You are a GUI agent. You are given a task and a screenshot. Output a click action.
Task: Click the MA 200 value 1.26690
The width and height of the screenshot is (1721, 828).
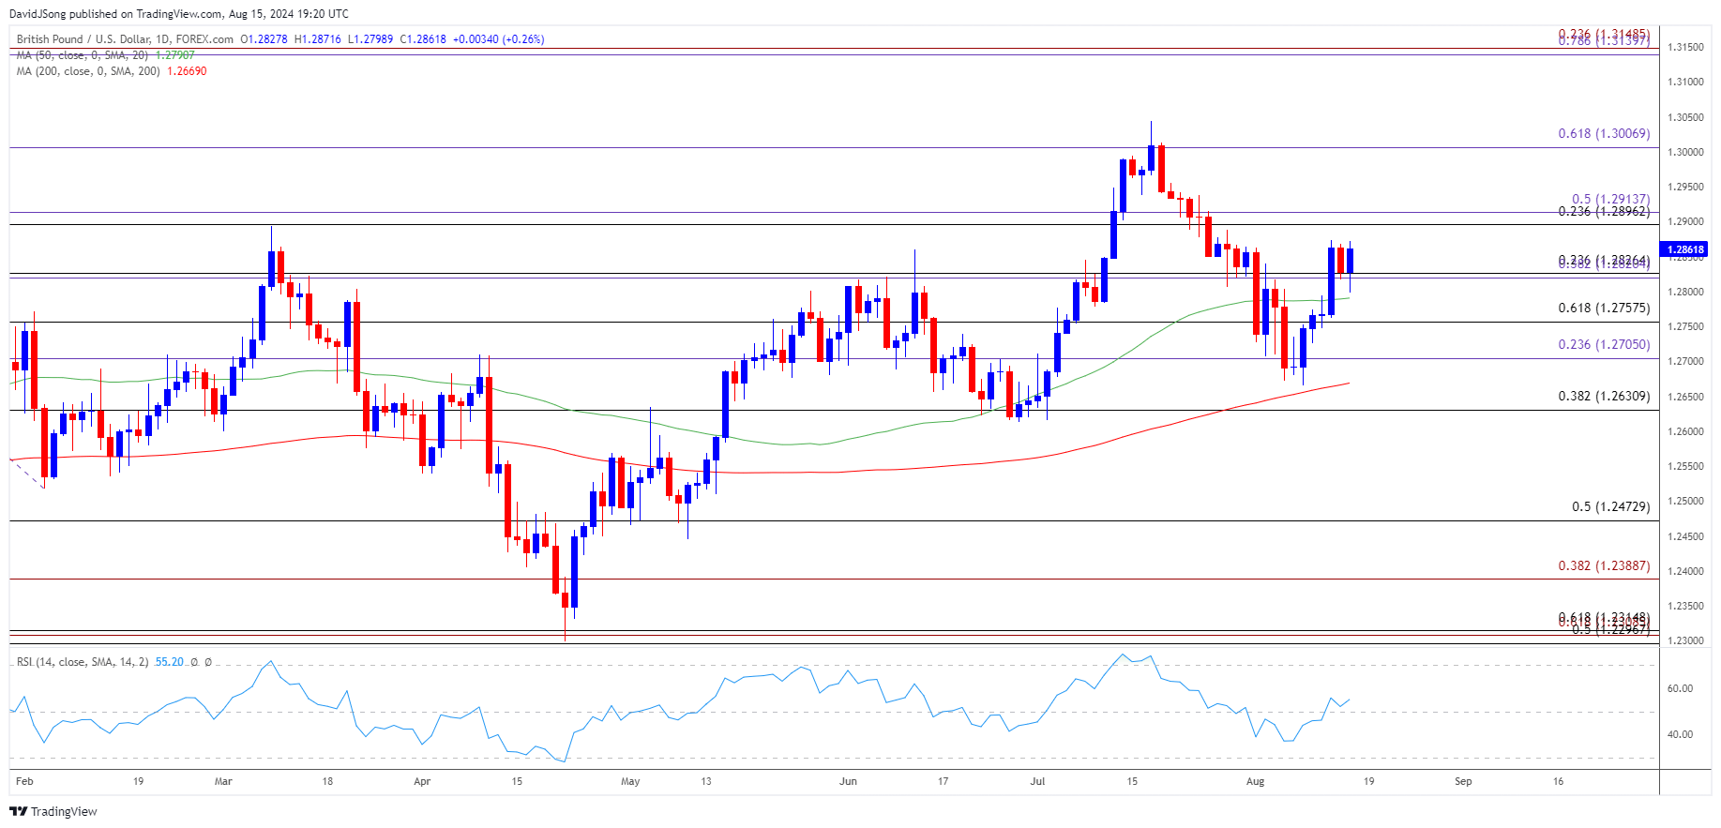pos(187,71)
